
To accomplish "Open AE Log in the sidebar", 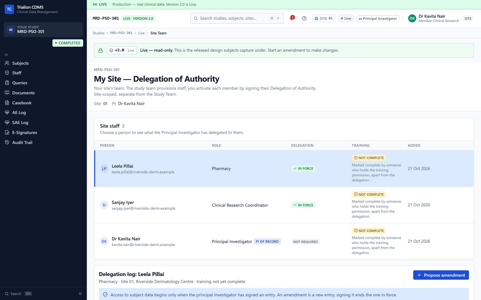I will point(43,112).
